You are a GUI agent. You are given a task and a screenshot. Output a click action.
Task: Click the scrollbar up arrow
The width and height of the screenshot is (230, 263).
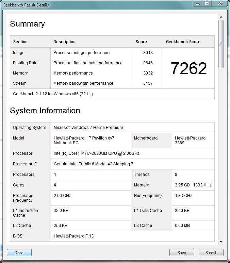[221, 17]
